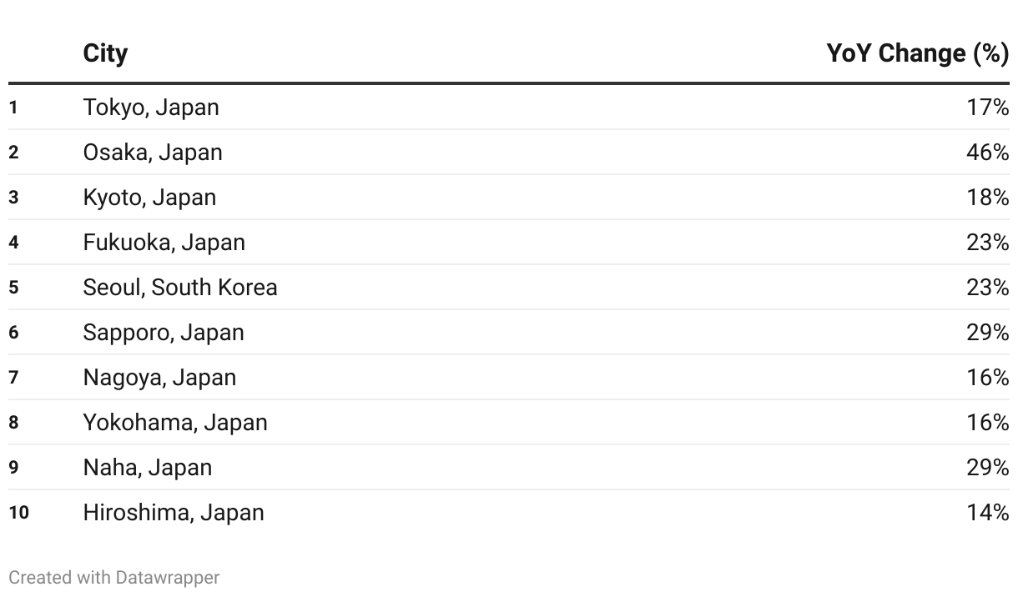Click the Naha, Japan entry
The height and width of the screenshot is (597, 1018).
pos(148,467)
